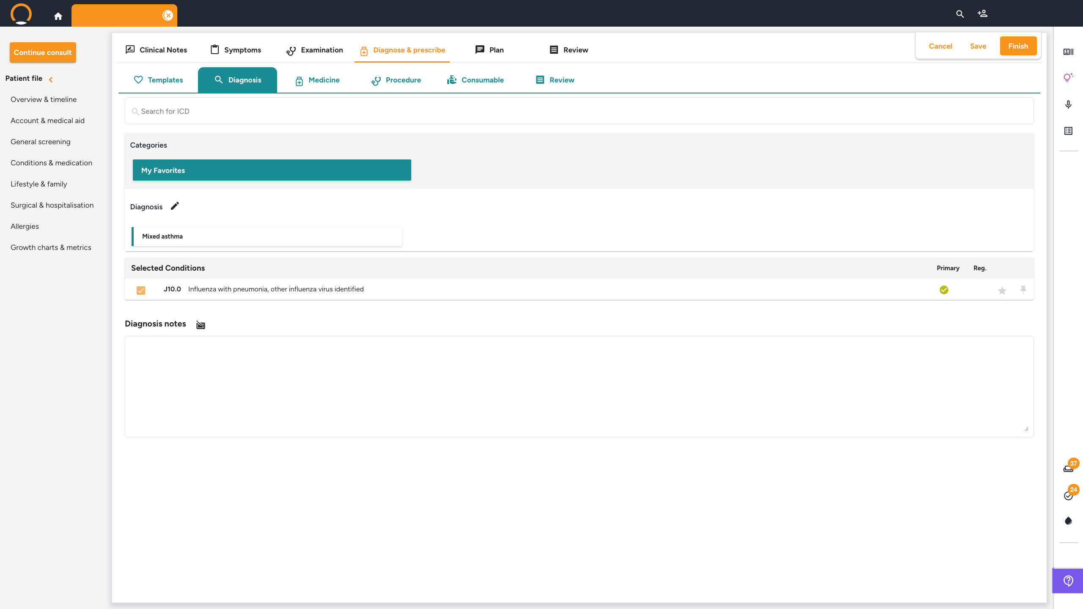Uncheck the J10.0 influenza condition checkbox
This screenshot has height=609, width=1083.
coord(141,290)
